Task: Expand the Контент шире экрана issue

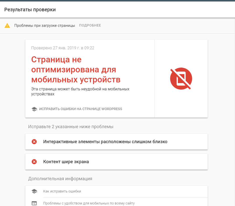Action: click(66, 162)
